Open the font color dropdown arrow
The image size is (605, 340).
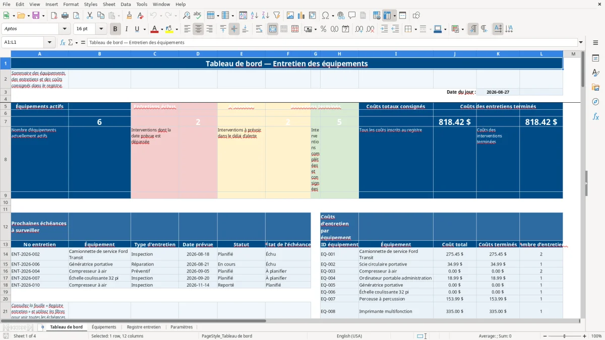click(161, 29)
